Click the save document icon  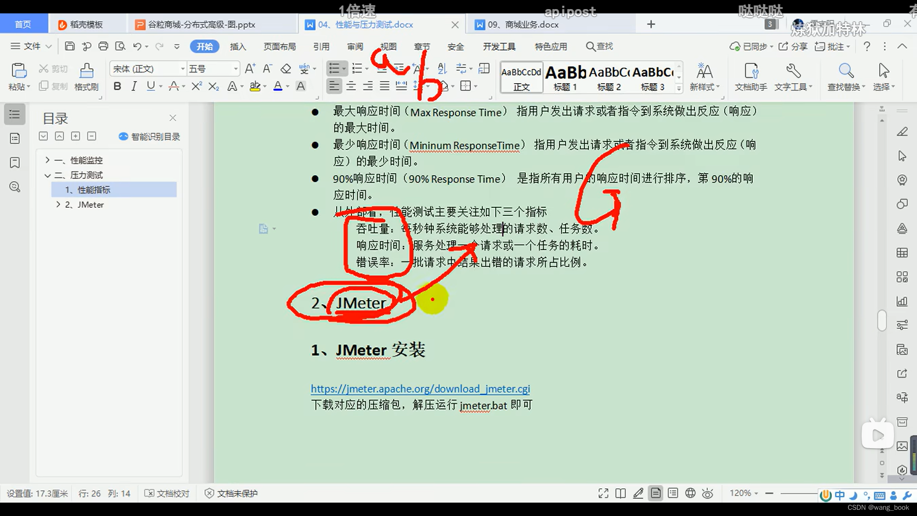[x=70, y=46]
